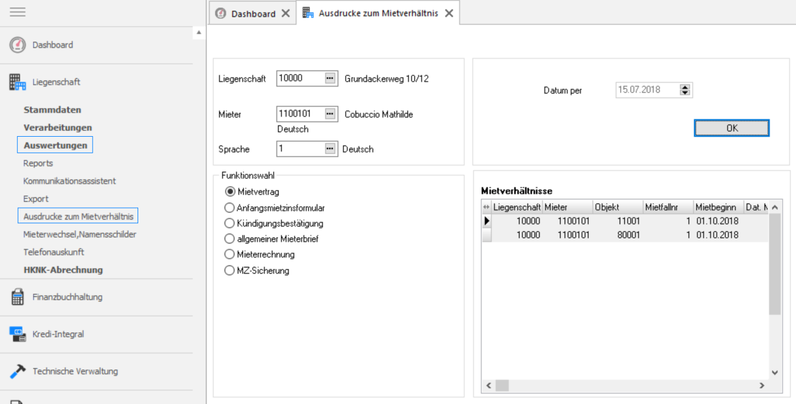Viewport: 796px width, 404px height.
Task: Click the Liegenschaft building icon
Action: [18, 82]
